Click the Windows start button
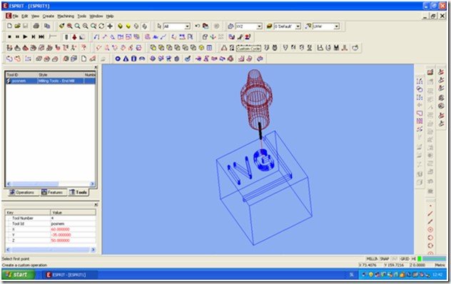 (18, 275)
